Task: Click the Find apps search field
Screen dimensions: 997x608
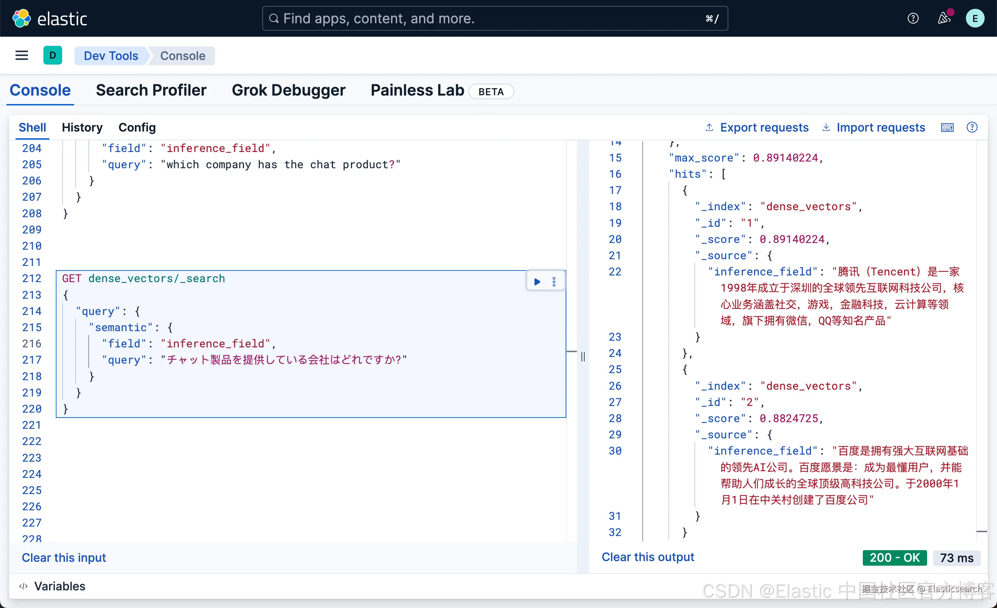Action: (495, 18)
